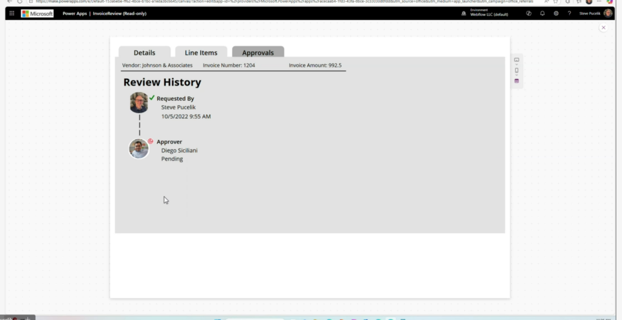Switch to the Details tab
Viewport: 622px width, 320px height.
(145, 53)
